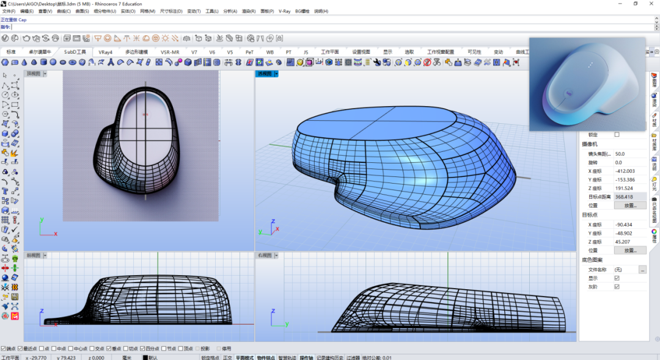The image size is (660, 360).
Task: Click the target point 放置 button
Action: (630, 250)
